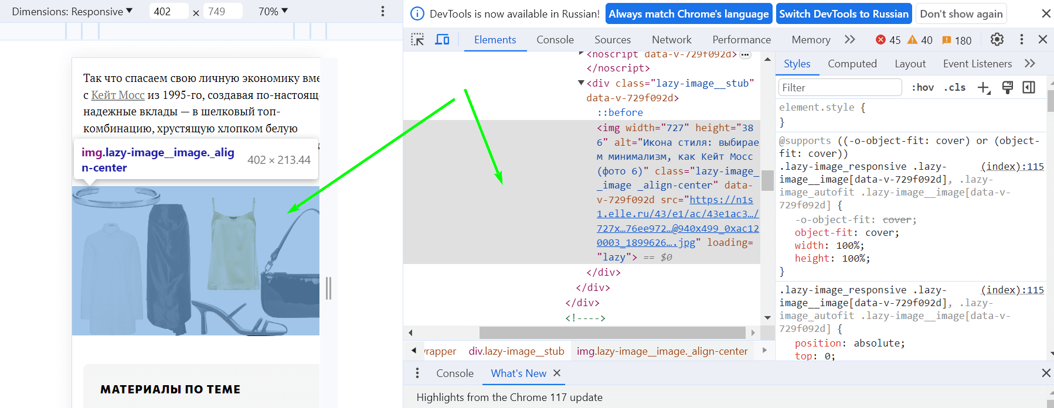
Task: Click the styles Filter input field
Action: tap(839, 87)
